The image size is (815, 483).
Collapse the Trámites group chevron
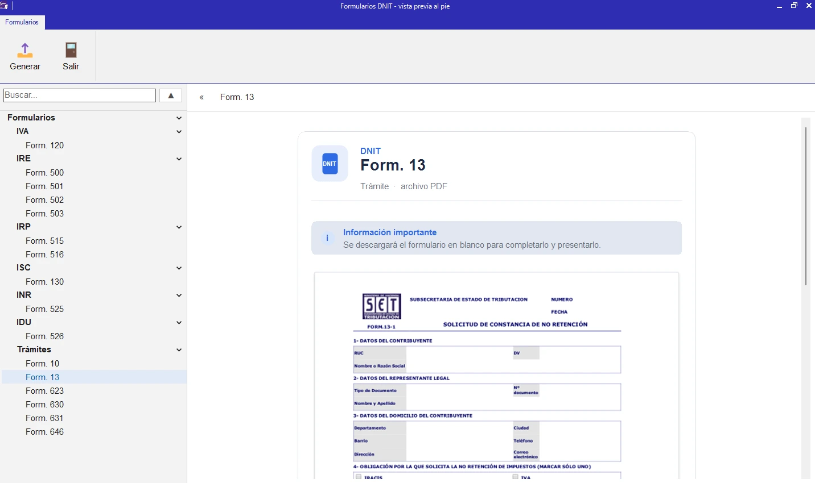coord(179,350)
